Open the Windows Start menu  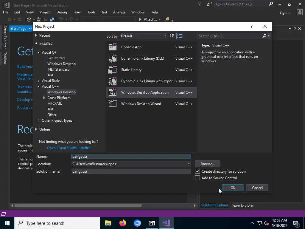click(x=7, y=223)
